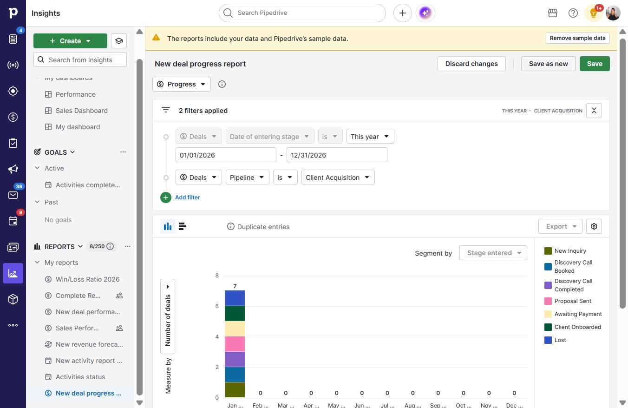
Task: Open the Performance dashboard
Action: click(75, 94)
